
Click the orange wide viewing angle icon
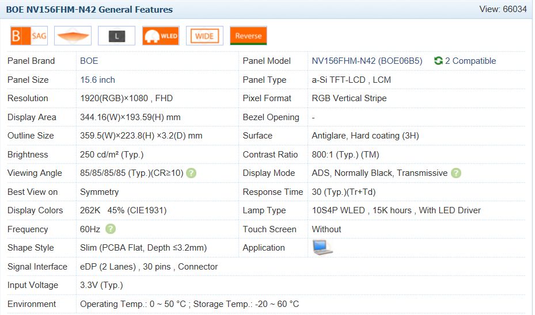(73, 36)
